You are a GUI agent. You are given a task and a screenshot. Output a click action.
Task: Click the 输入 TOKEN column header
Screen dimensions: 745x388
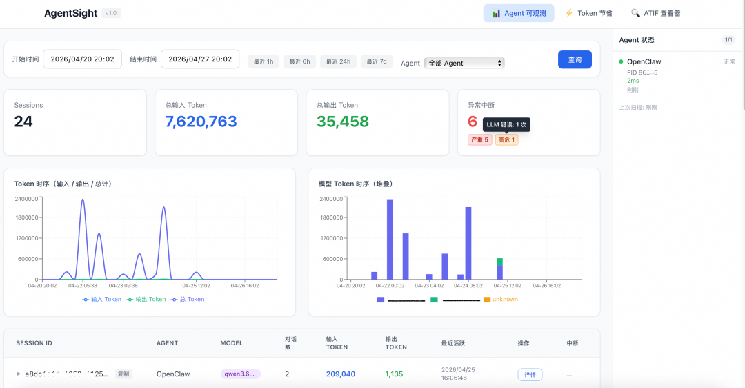337,343
